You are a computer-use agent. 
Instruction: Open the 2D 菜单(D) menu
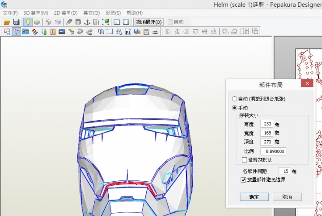point(66,13)
